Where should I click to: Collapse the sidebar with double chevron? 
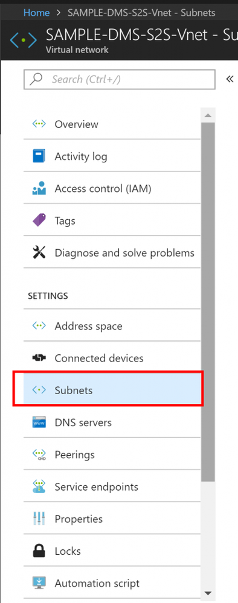click(230, 79)
